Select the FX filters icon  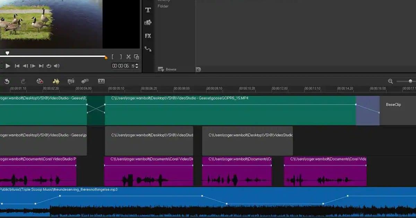pos(148,36)
